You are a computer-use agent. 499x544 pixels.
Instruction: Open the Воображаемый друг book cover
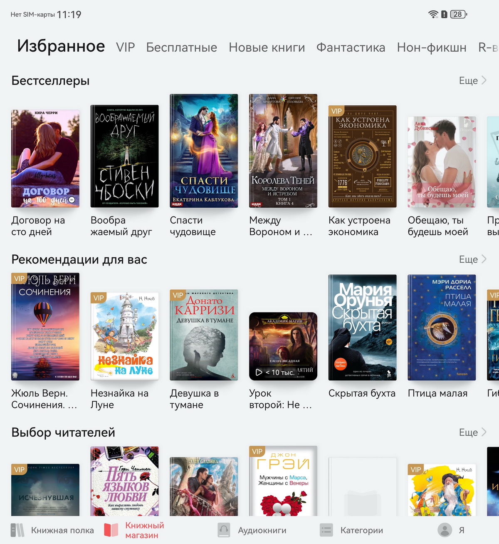pyautogui.click(x=125, y=156)
